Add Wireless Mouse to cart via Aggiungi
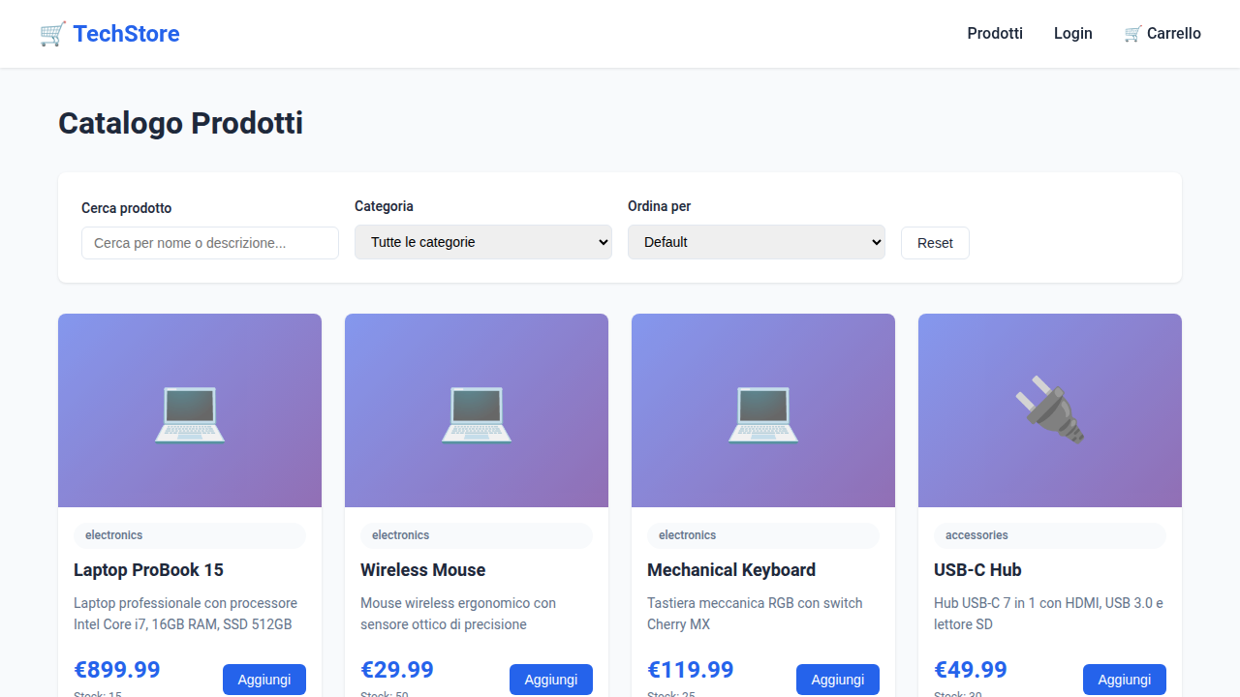Screen dimensions: 1240x697 550,680
